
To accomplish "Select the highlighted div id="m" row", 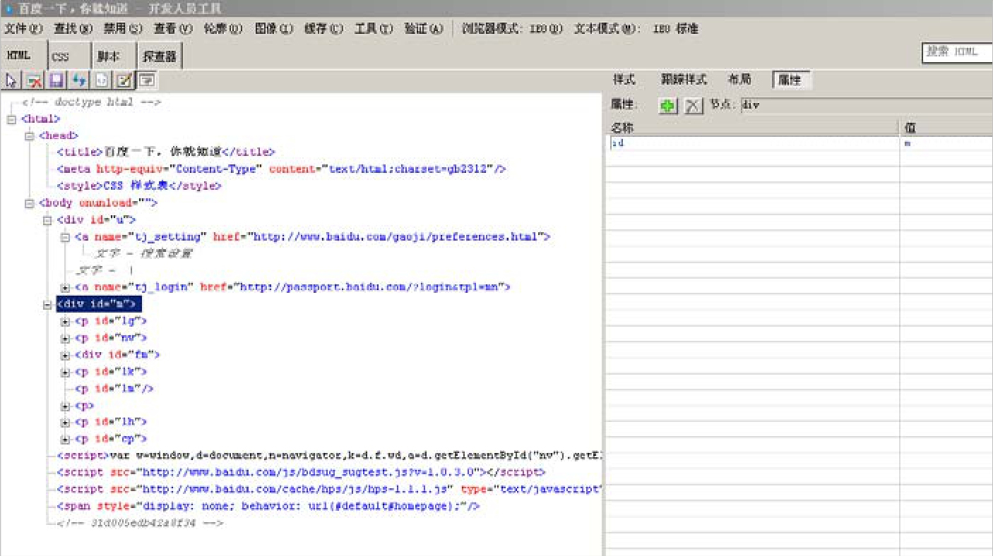I will [100, 305].
